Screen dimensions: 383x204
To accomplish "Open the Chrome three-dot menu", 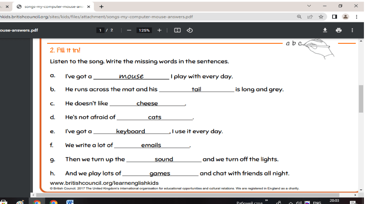I will [x=356, y=17].
